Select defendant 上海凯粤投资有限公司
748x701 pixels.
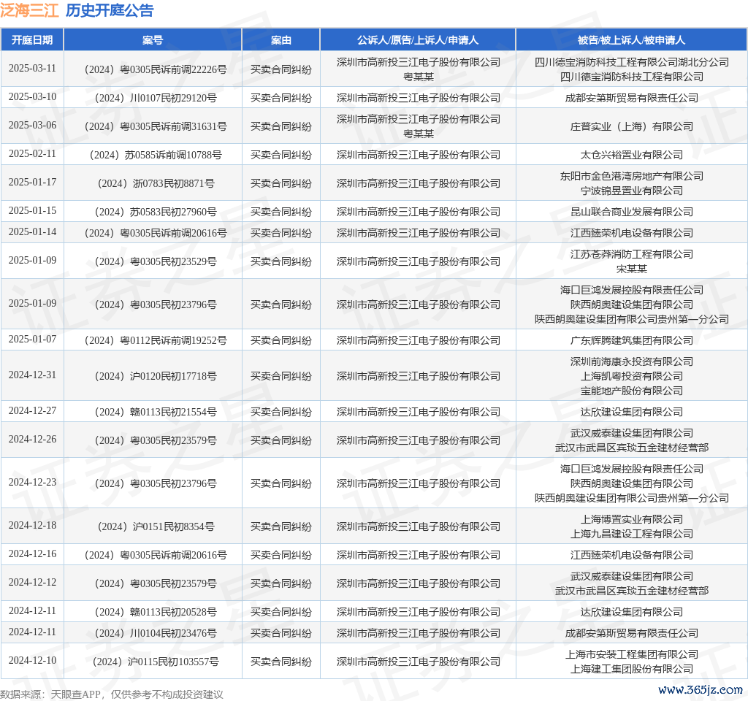pyautogui.click(x=632, y=376)
